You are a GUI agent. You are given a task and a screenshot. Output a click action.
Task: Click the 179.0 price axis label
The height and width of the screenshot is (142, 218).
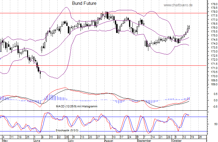[x=214, y=4]
